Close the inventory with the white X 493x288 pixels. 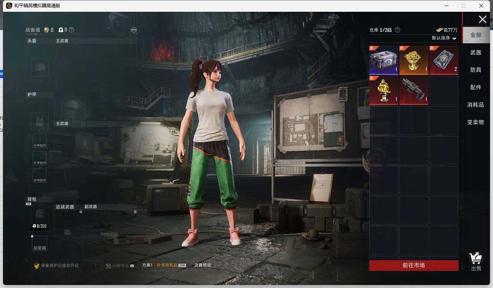(482, 20)
